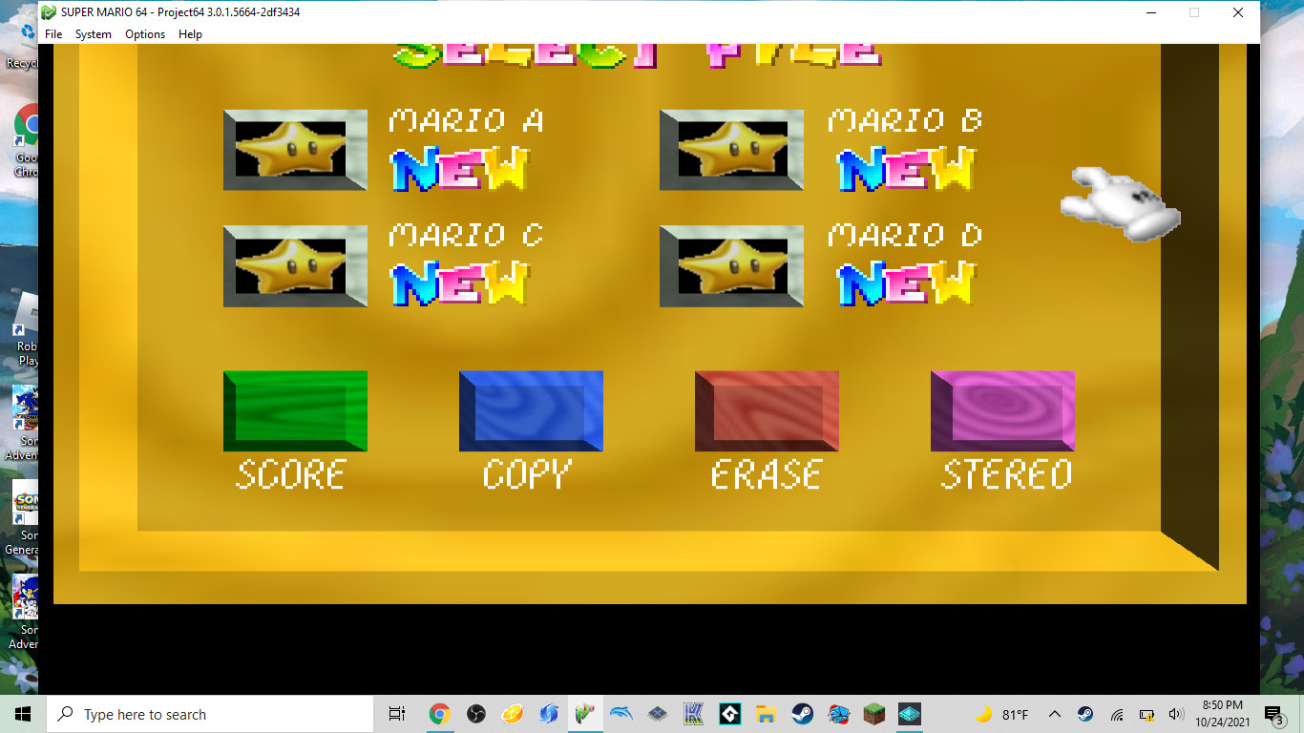Open the Dolphin emulator taskbar icon
This screenshot has height=733, width=1304.
(620, 713)
